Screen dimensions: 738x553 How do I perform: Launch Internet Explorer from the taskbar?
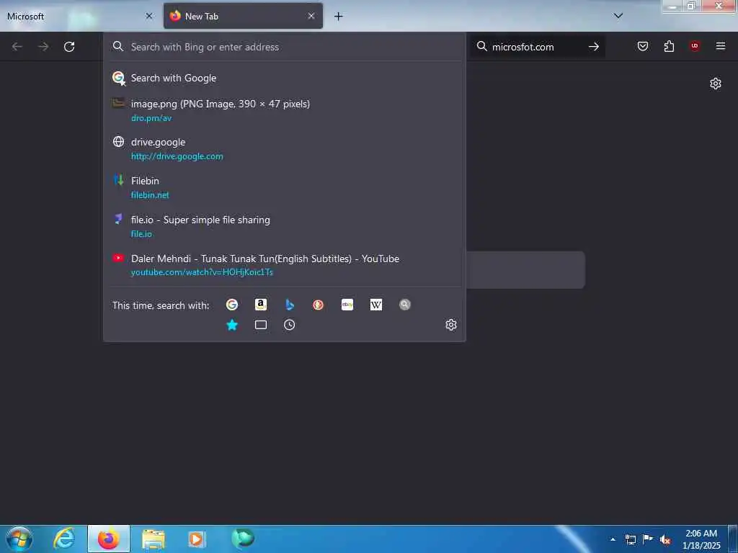[64, 539]
